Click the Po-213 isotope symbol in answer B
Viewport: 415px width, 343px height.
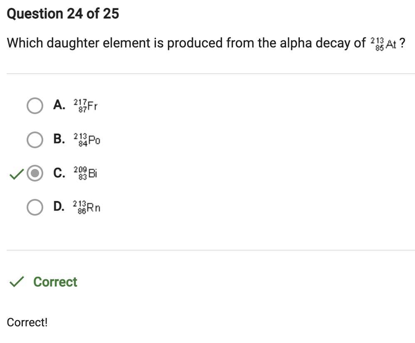87,140
